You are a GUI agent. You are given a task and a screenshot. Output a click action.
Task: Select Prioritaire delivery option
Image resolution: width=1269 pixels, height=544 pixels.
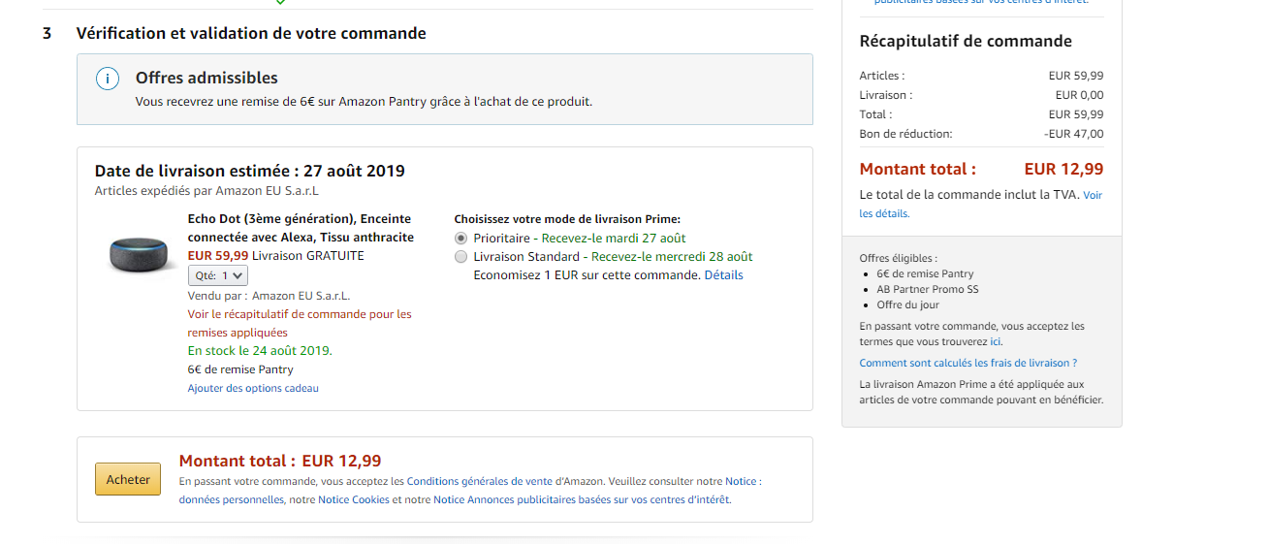(x=460, y=239)
